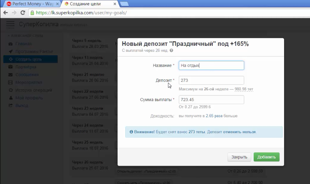Click the Депозит input field

[x=211, y=80]
